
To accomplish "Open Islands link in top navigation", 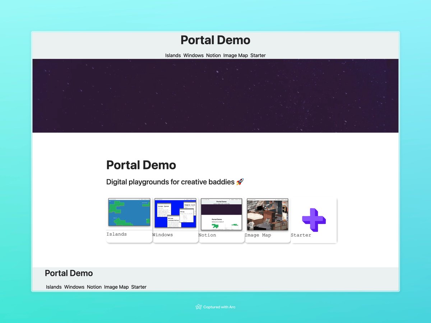I will [x=173, y=55].
